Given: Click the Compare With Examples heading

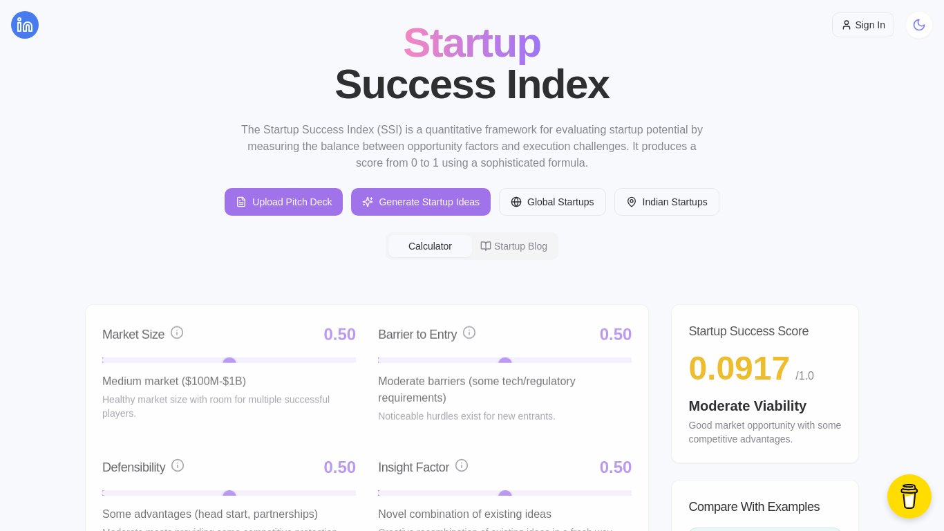Looking at the screenshot, I should coord(754,507).
